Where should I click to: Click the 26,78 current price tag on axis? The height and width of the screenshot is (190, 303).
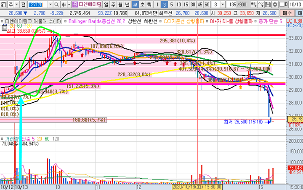pyautogui.click(x=295, y=119)
